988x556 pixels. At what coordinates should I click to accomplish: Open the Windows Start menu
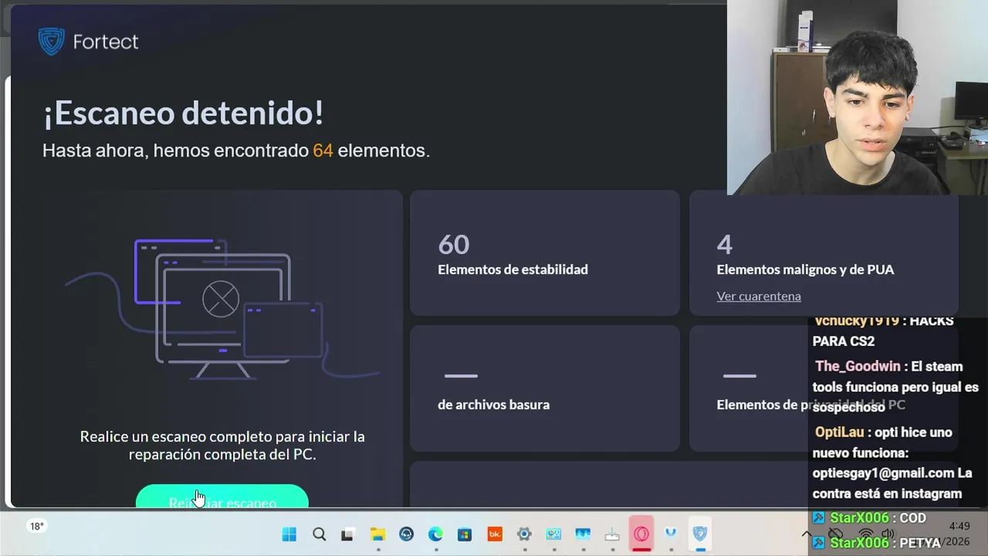click(289, 534)
